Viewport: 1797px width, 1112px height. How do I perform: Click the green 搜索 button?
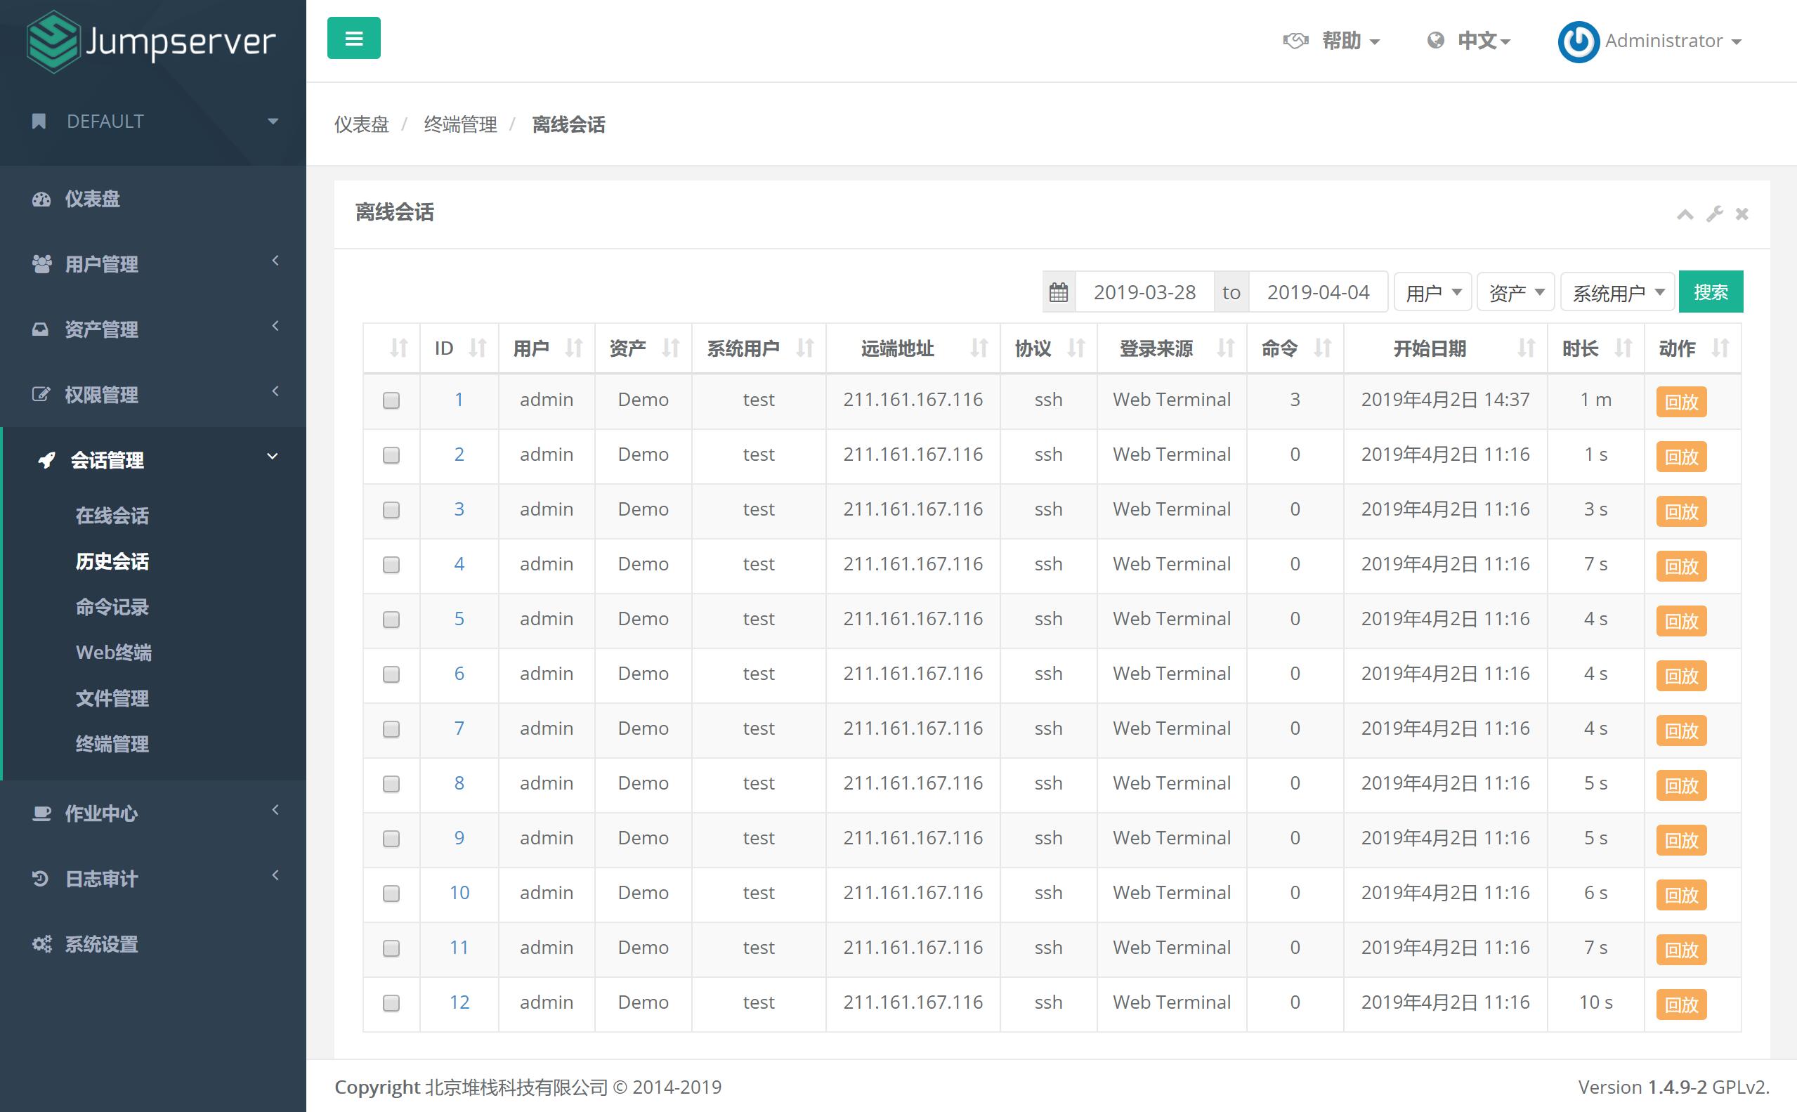coord(1710,292)
